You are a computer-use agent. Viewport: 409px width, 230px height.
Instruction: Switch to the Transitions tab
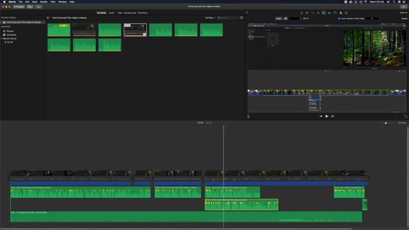[143, 13]
